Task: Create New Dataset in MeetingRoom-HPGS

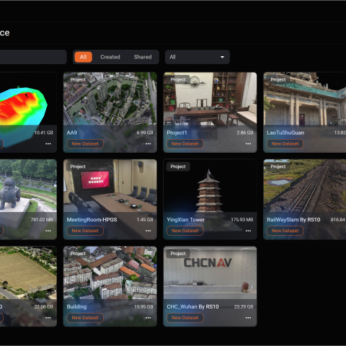Action: tap(85, 231)
